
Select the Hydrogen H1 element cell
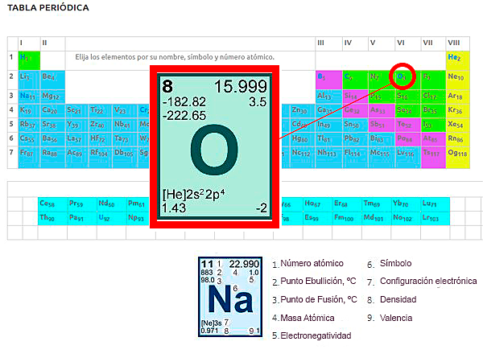pyautogui.click(x=29, y=60)
